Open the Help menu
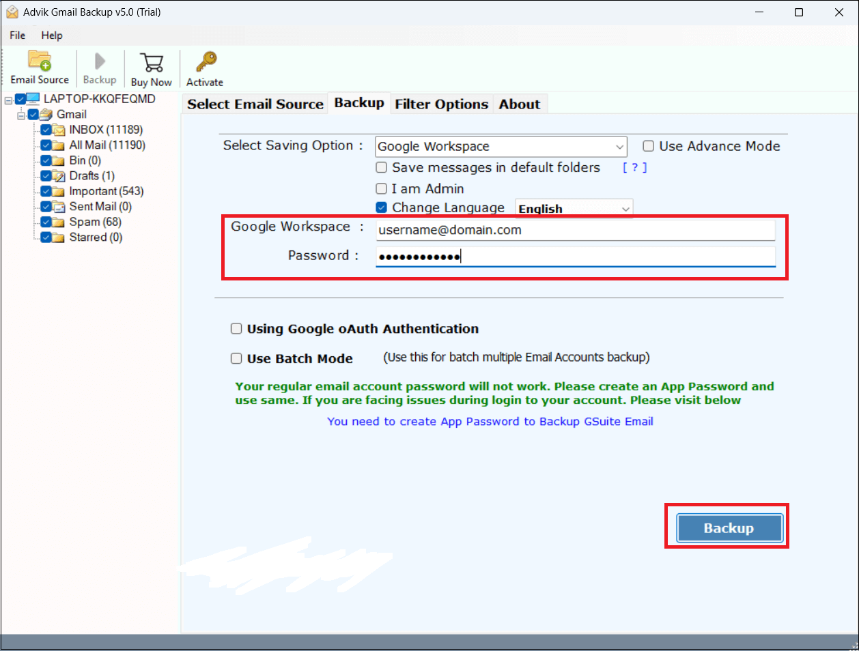Image resolution: width=859 pixels, height=651 pixels. tap(52, 35)
